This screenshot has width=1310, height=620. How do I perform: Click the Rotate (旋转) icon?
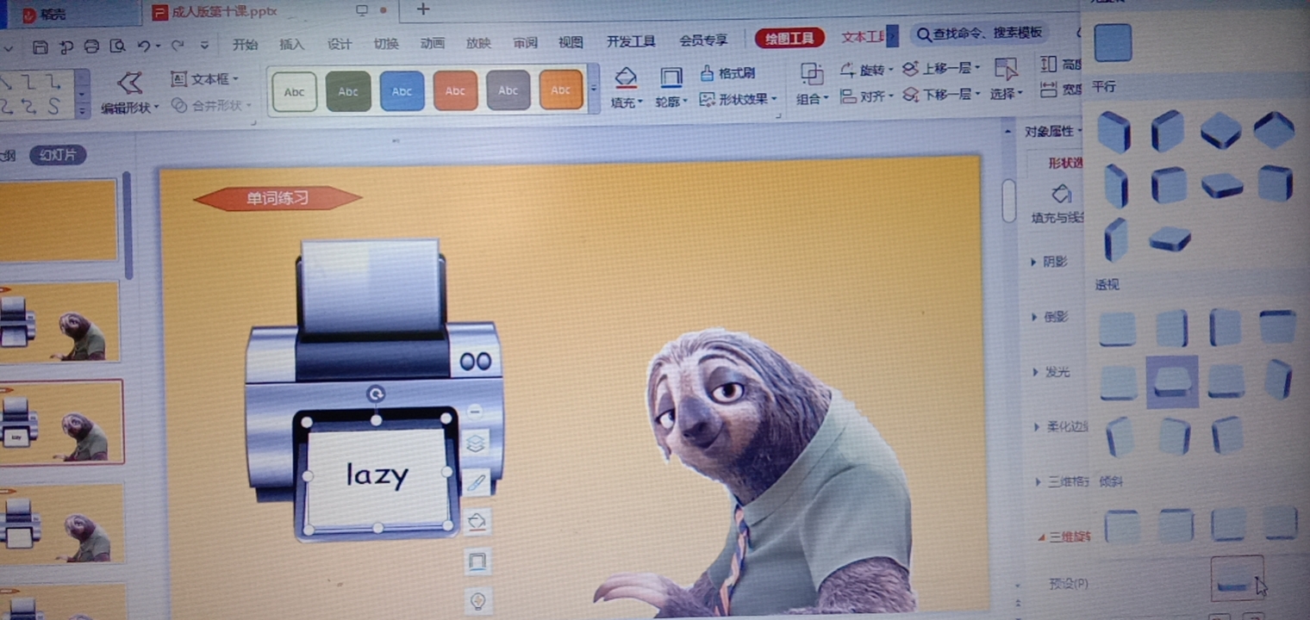(x=848, y=70)
